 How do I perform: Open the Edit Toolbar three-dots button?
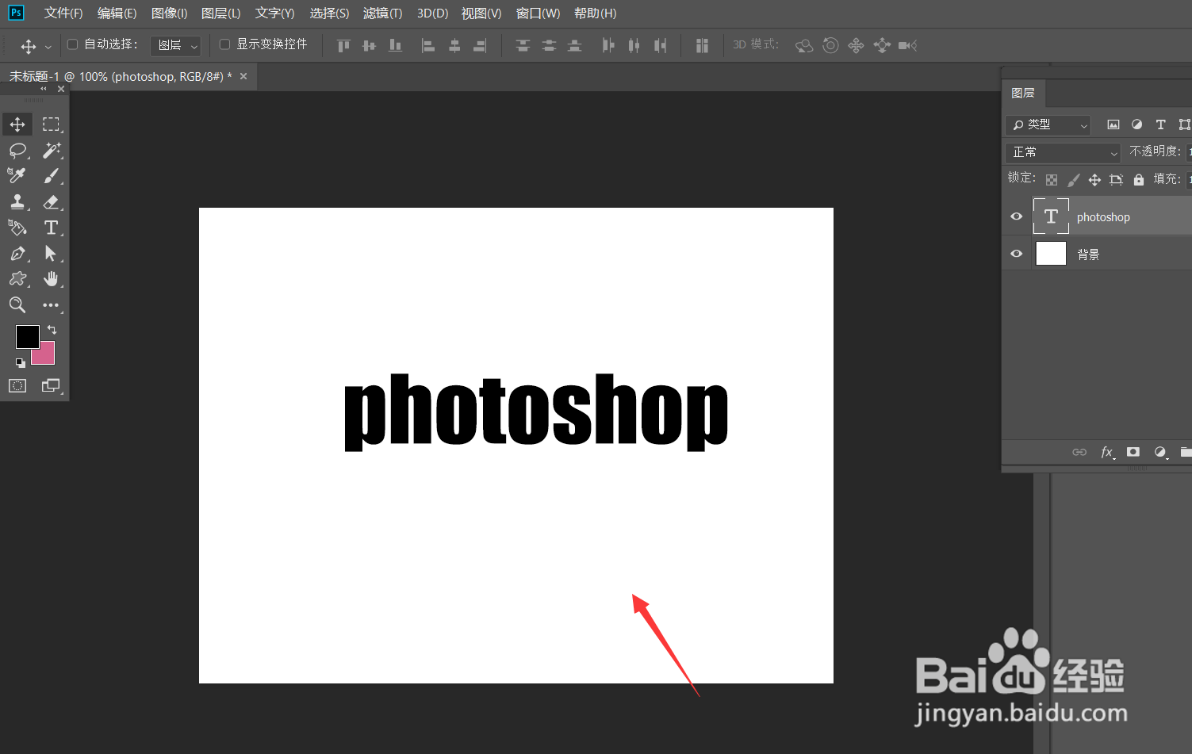(51, 305)
